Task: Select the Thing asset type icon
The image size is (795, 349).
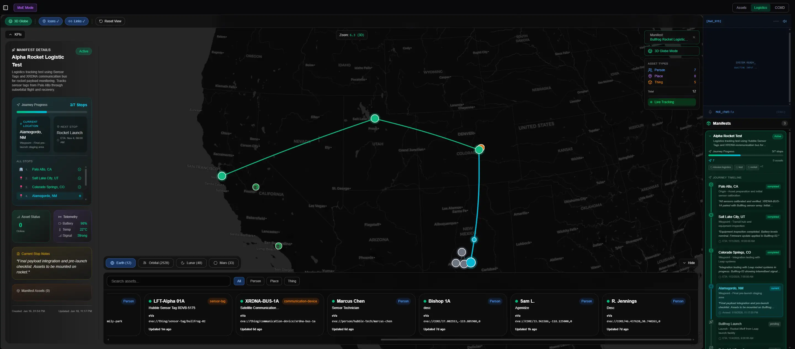Action: coord(651,82)
